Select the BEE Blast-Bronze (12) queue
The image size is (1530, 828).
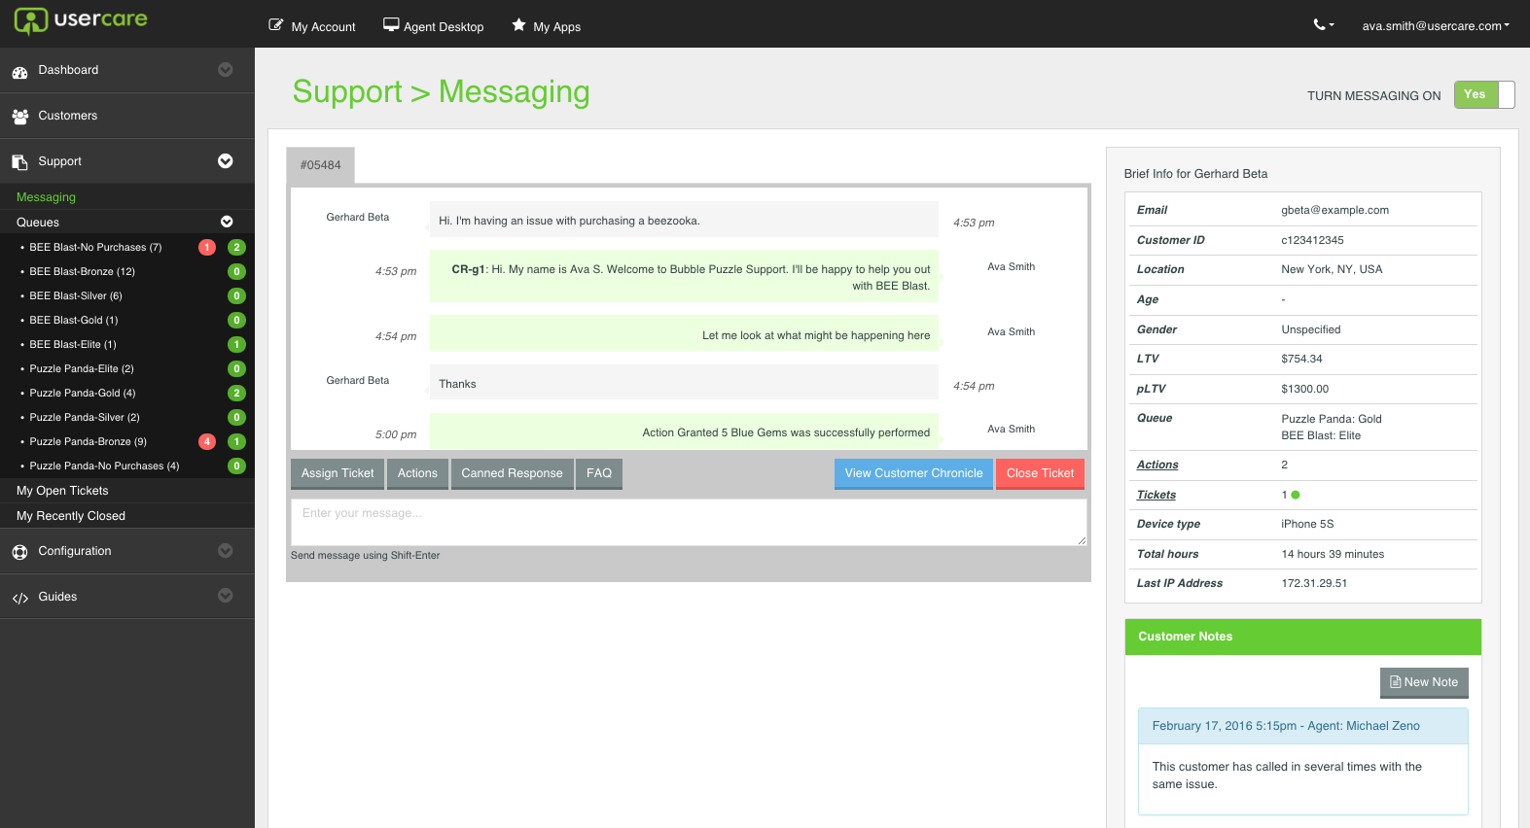82,272
